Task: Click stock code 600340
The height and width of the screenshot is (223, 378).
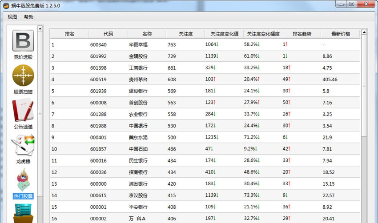Action: click(x=98, y=44)
